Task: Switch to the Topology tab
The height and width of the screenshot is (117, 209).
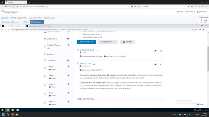Action: (x=6, y=22)
